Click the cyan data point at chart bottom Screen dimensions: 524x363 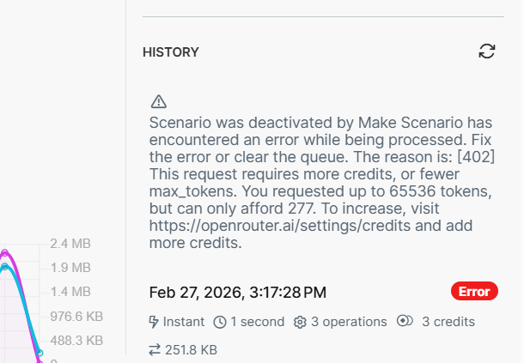coord(40,353)
